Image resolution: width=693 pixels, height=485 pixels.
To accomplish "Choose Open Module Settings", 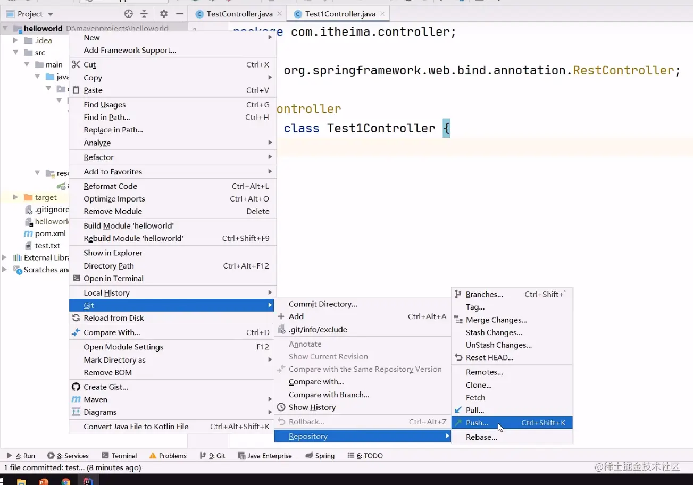I will coord(173,347).
